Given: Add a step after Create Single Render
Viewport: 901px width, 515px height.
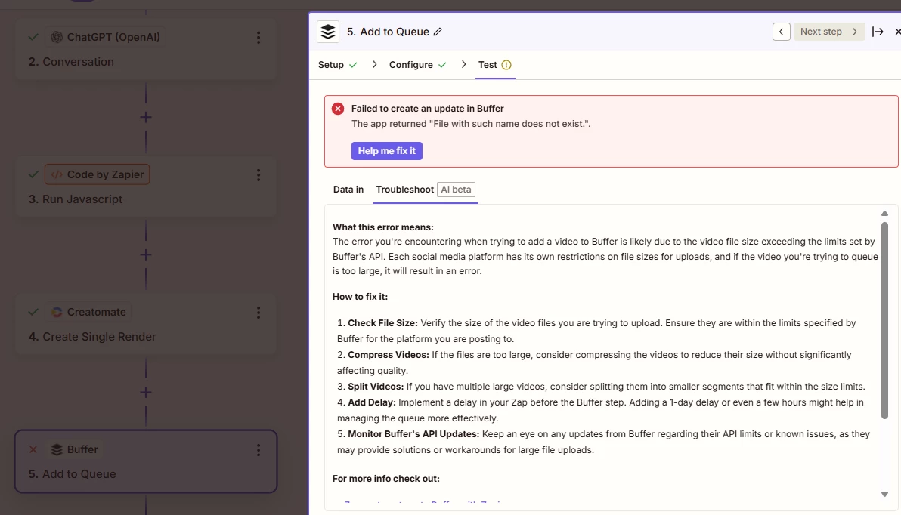Looking at the screenshot, I should 146,392.
